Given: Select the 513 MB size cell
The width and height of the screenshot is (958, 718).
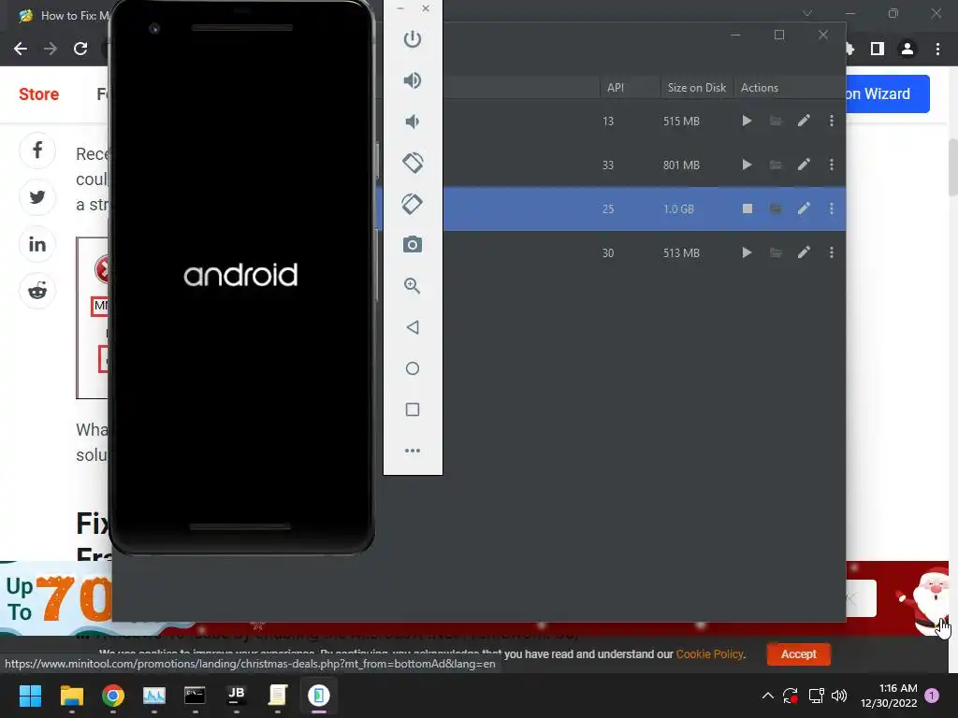Looking at the screenshot, I should [x=681, y=252].
